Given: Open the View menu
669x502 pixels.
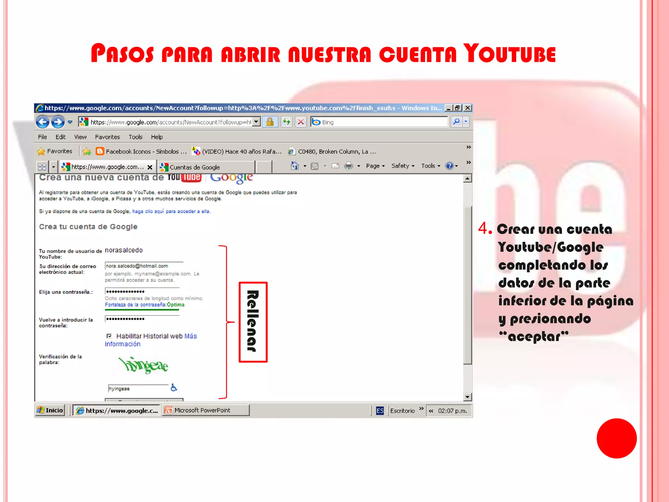Looking at the screenshot, I should click(x=80, y=137).
